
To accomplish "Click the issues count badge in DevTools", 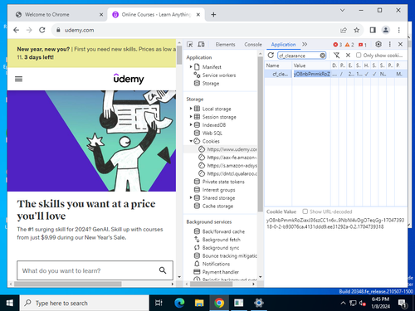I will tap(363, 45).
